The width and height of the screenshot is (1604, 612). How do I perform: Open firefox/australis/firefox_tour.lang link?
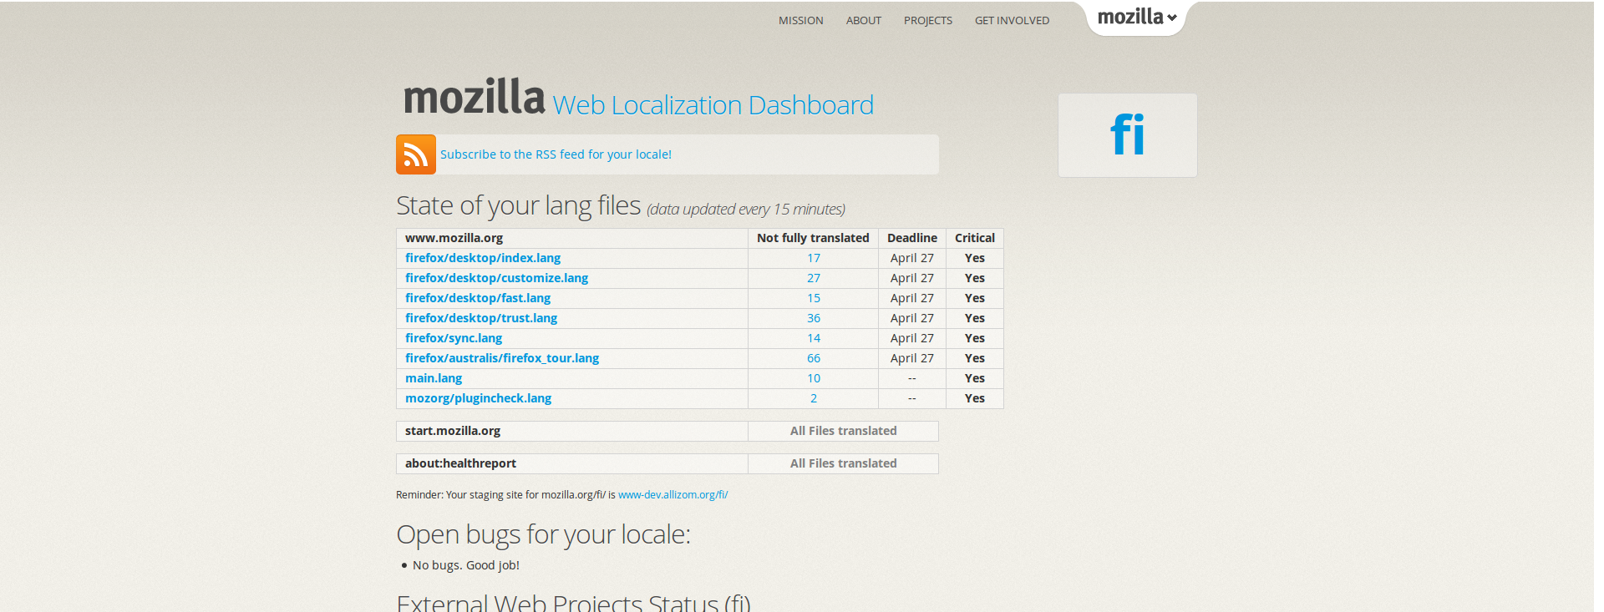(502, 358)
